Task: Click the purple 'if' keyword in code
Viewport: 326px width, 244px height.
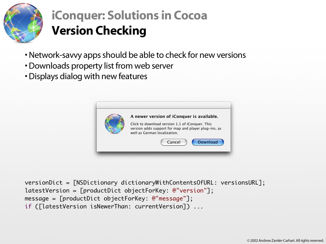Action: pyautogui.click(x=28, y=207)
